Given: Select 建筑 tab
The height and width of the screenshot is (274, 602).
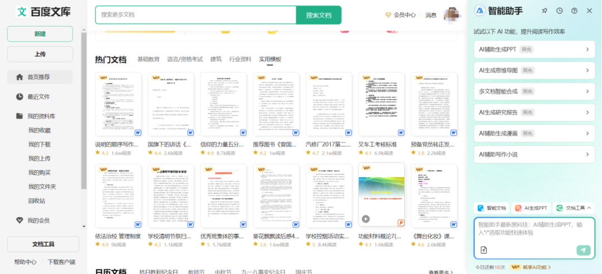Looking at the screenshot, I should 216,59.
